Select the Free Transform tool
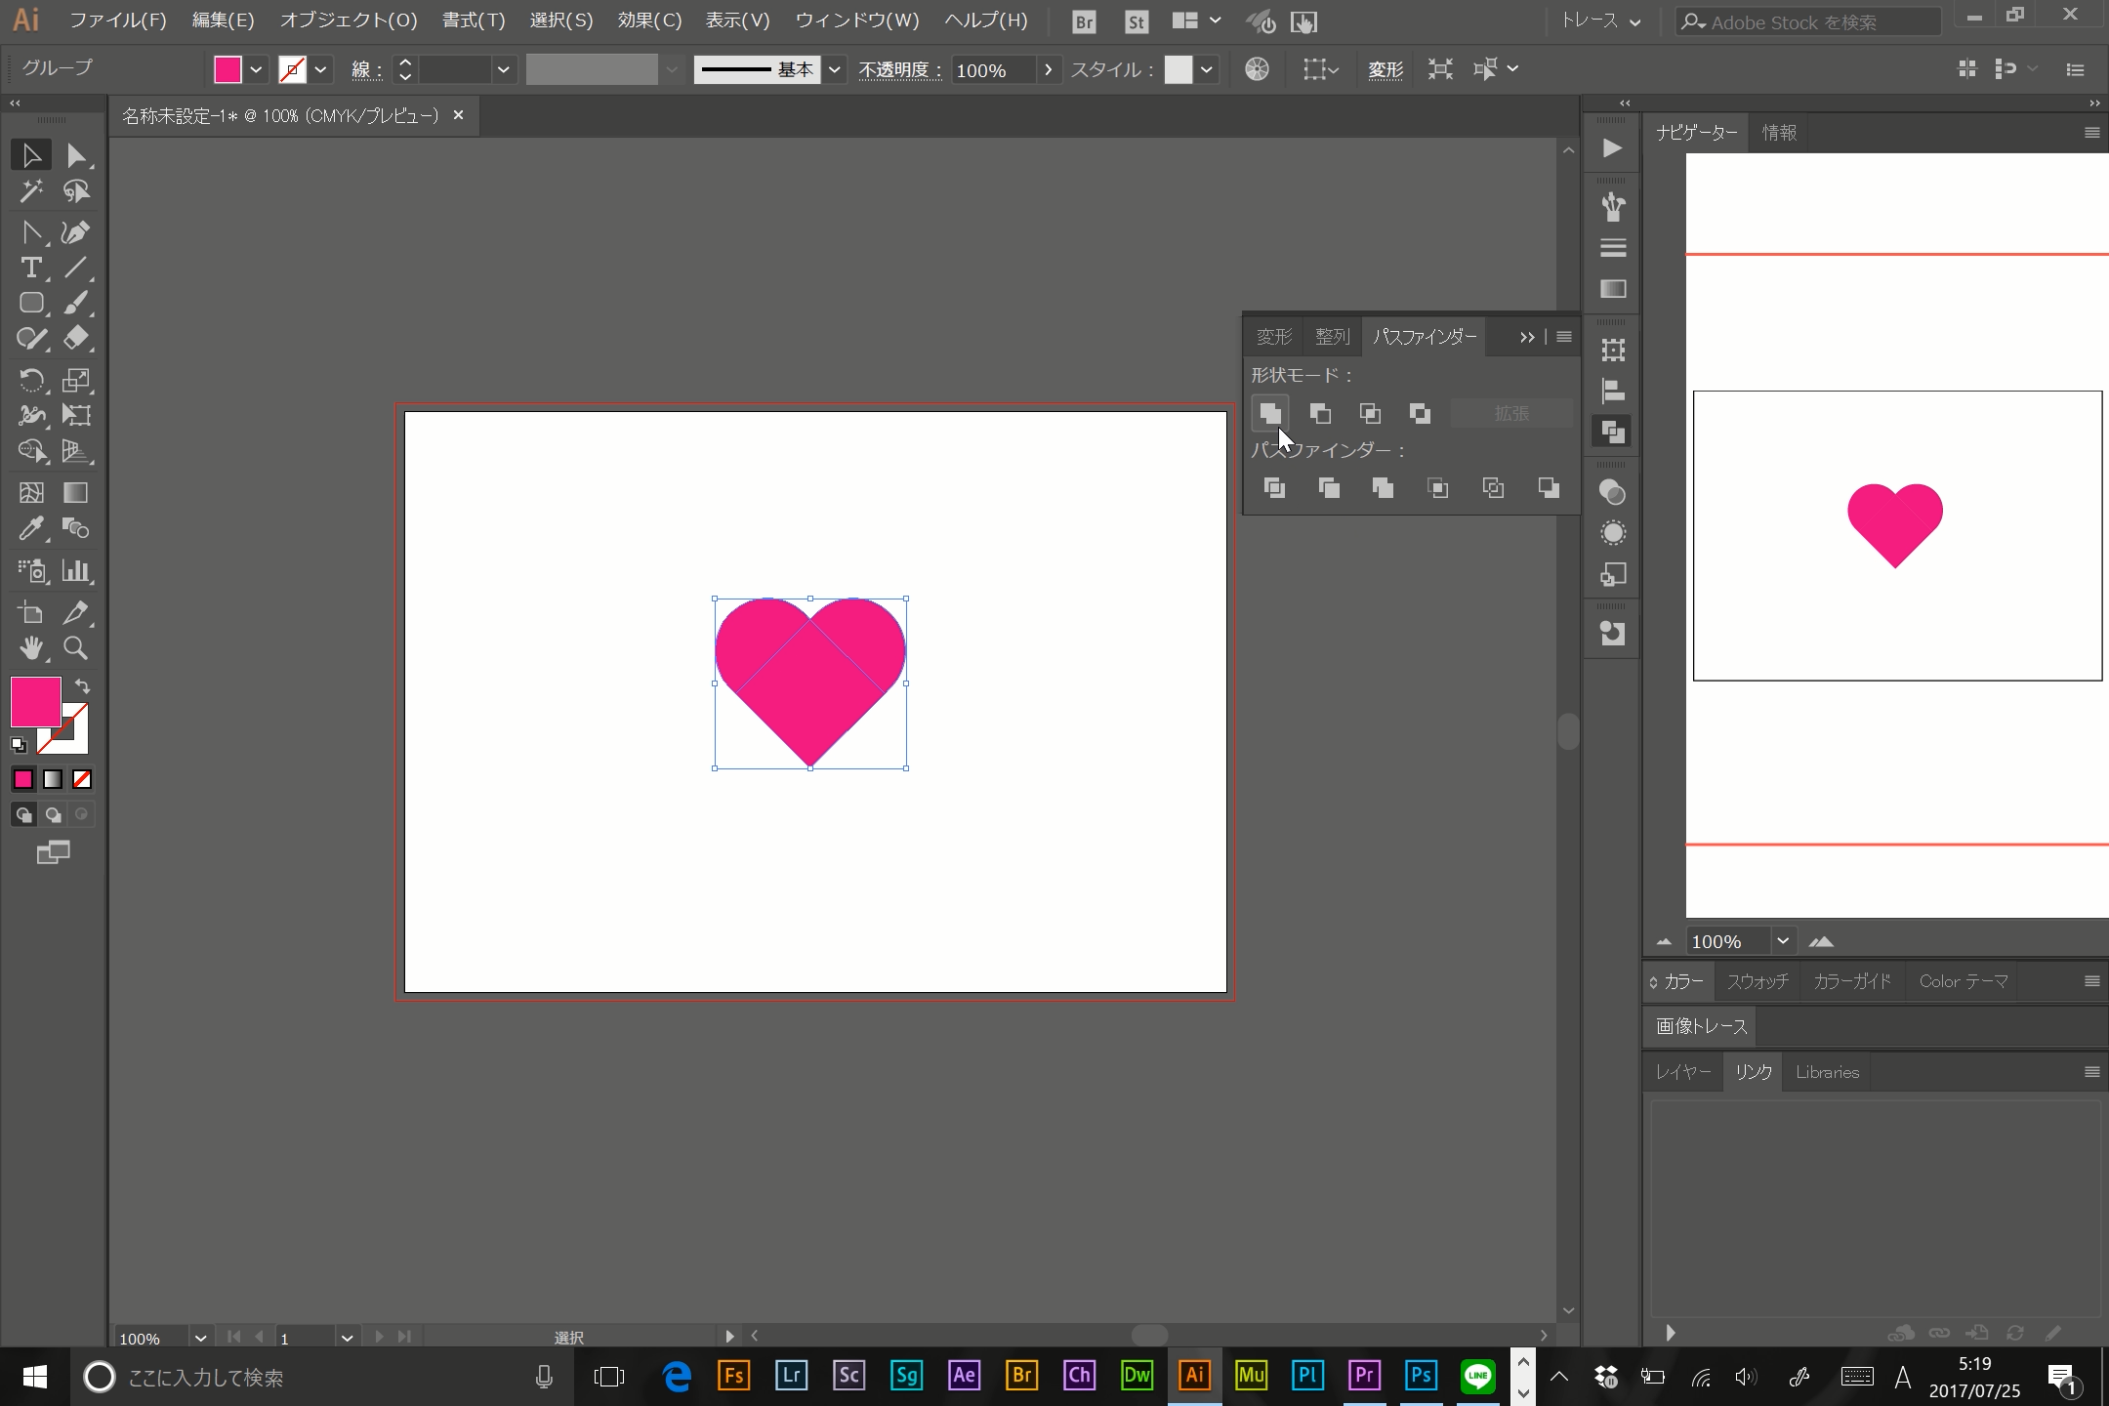Image resolution: width=2109 pixels, height=1406 pixels. (76, 415)
